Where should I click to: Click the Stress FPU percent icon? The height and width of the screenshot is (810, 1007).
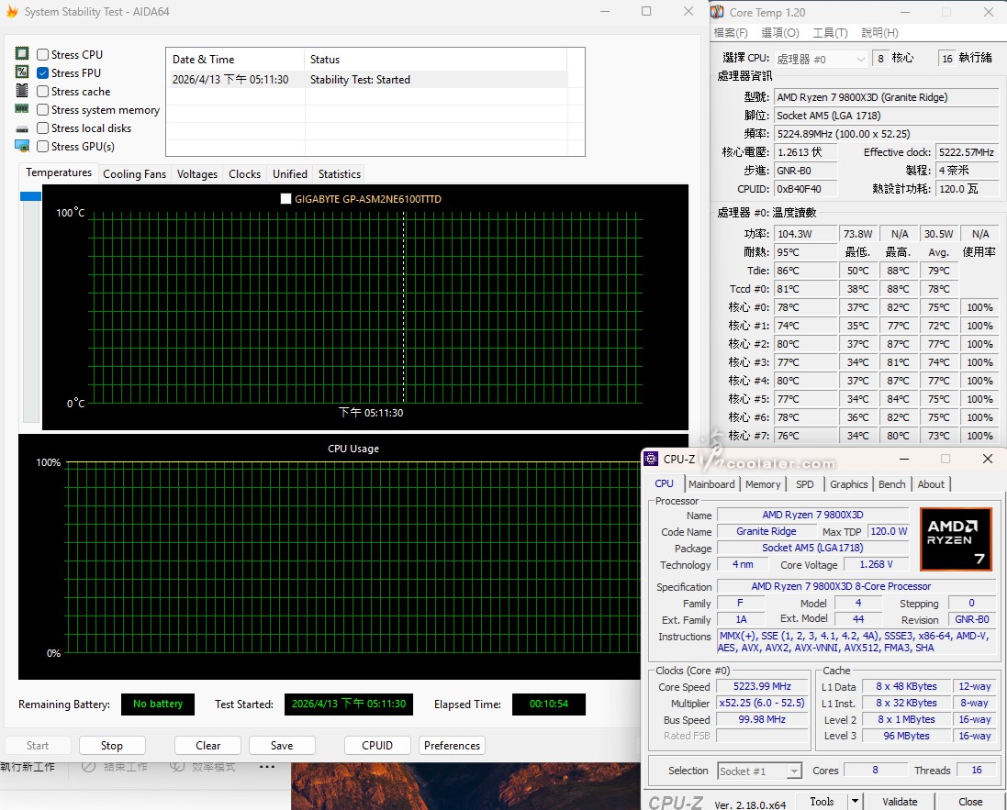tap(22, 72)
